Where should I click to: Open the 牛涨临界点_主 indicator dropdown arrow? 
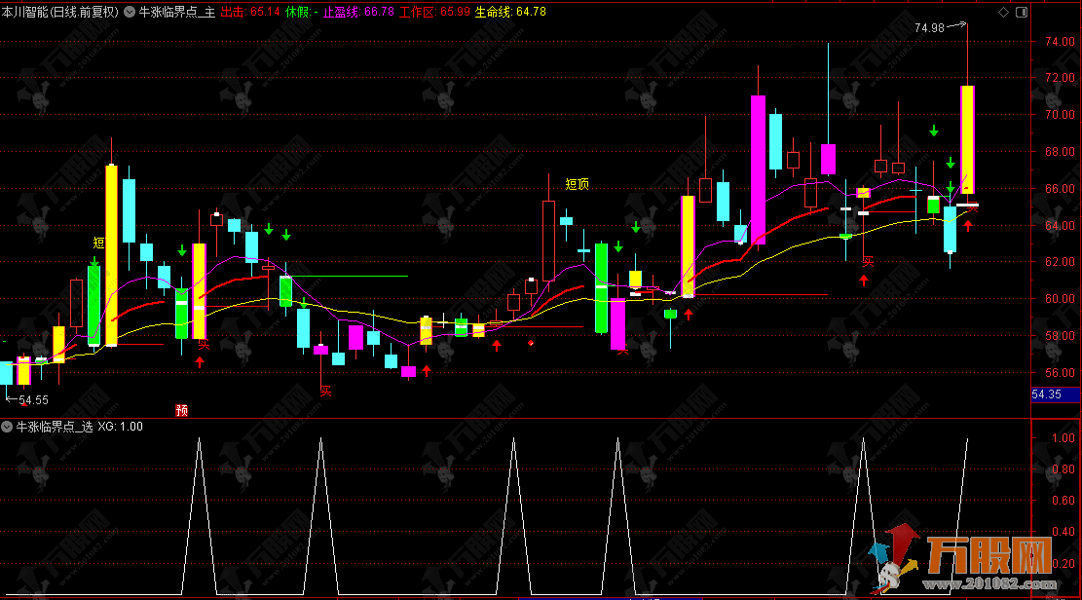click(x=131, y=12)
